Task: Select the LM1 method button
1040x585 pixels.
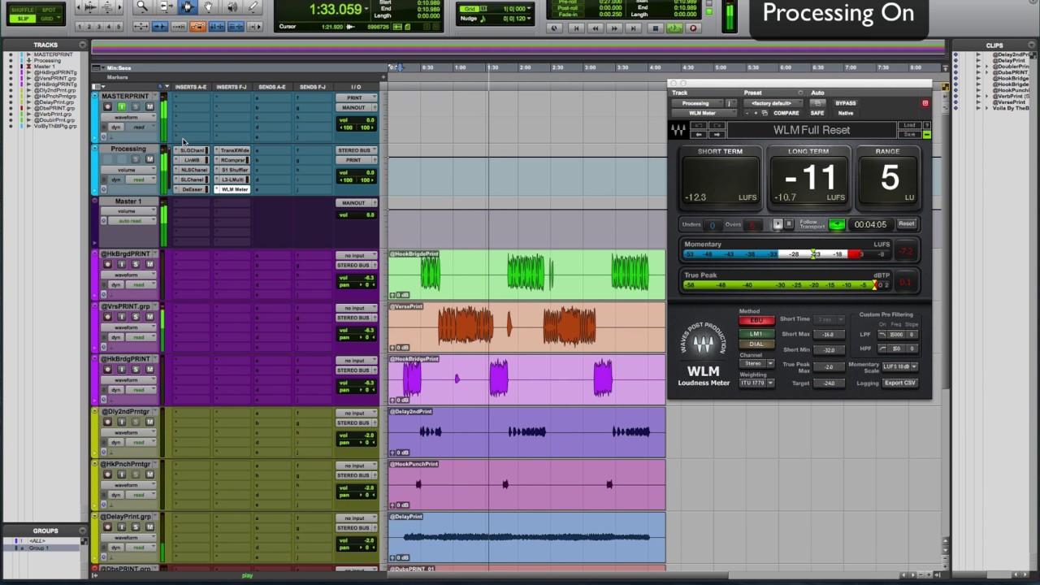Action: 756,333
